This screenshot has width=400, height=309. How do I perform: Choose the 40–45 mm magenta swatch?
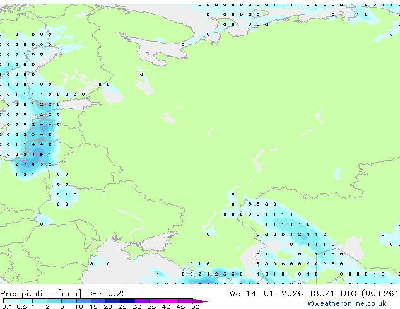(171, 301)
